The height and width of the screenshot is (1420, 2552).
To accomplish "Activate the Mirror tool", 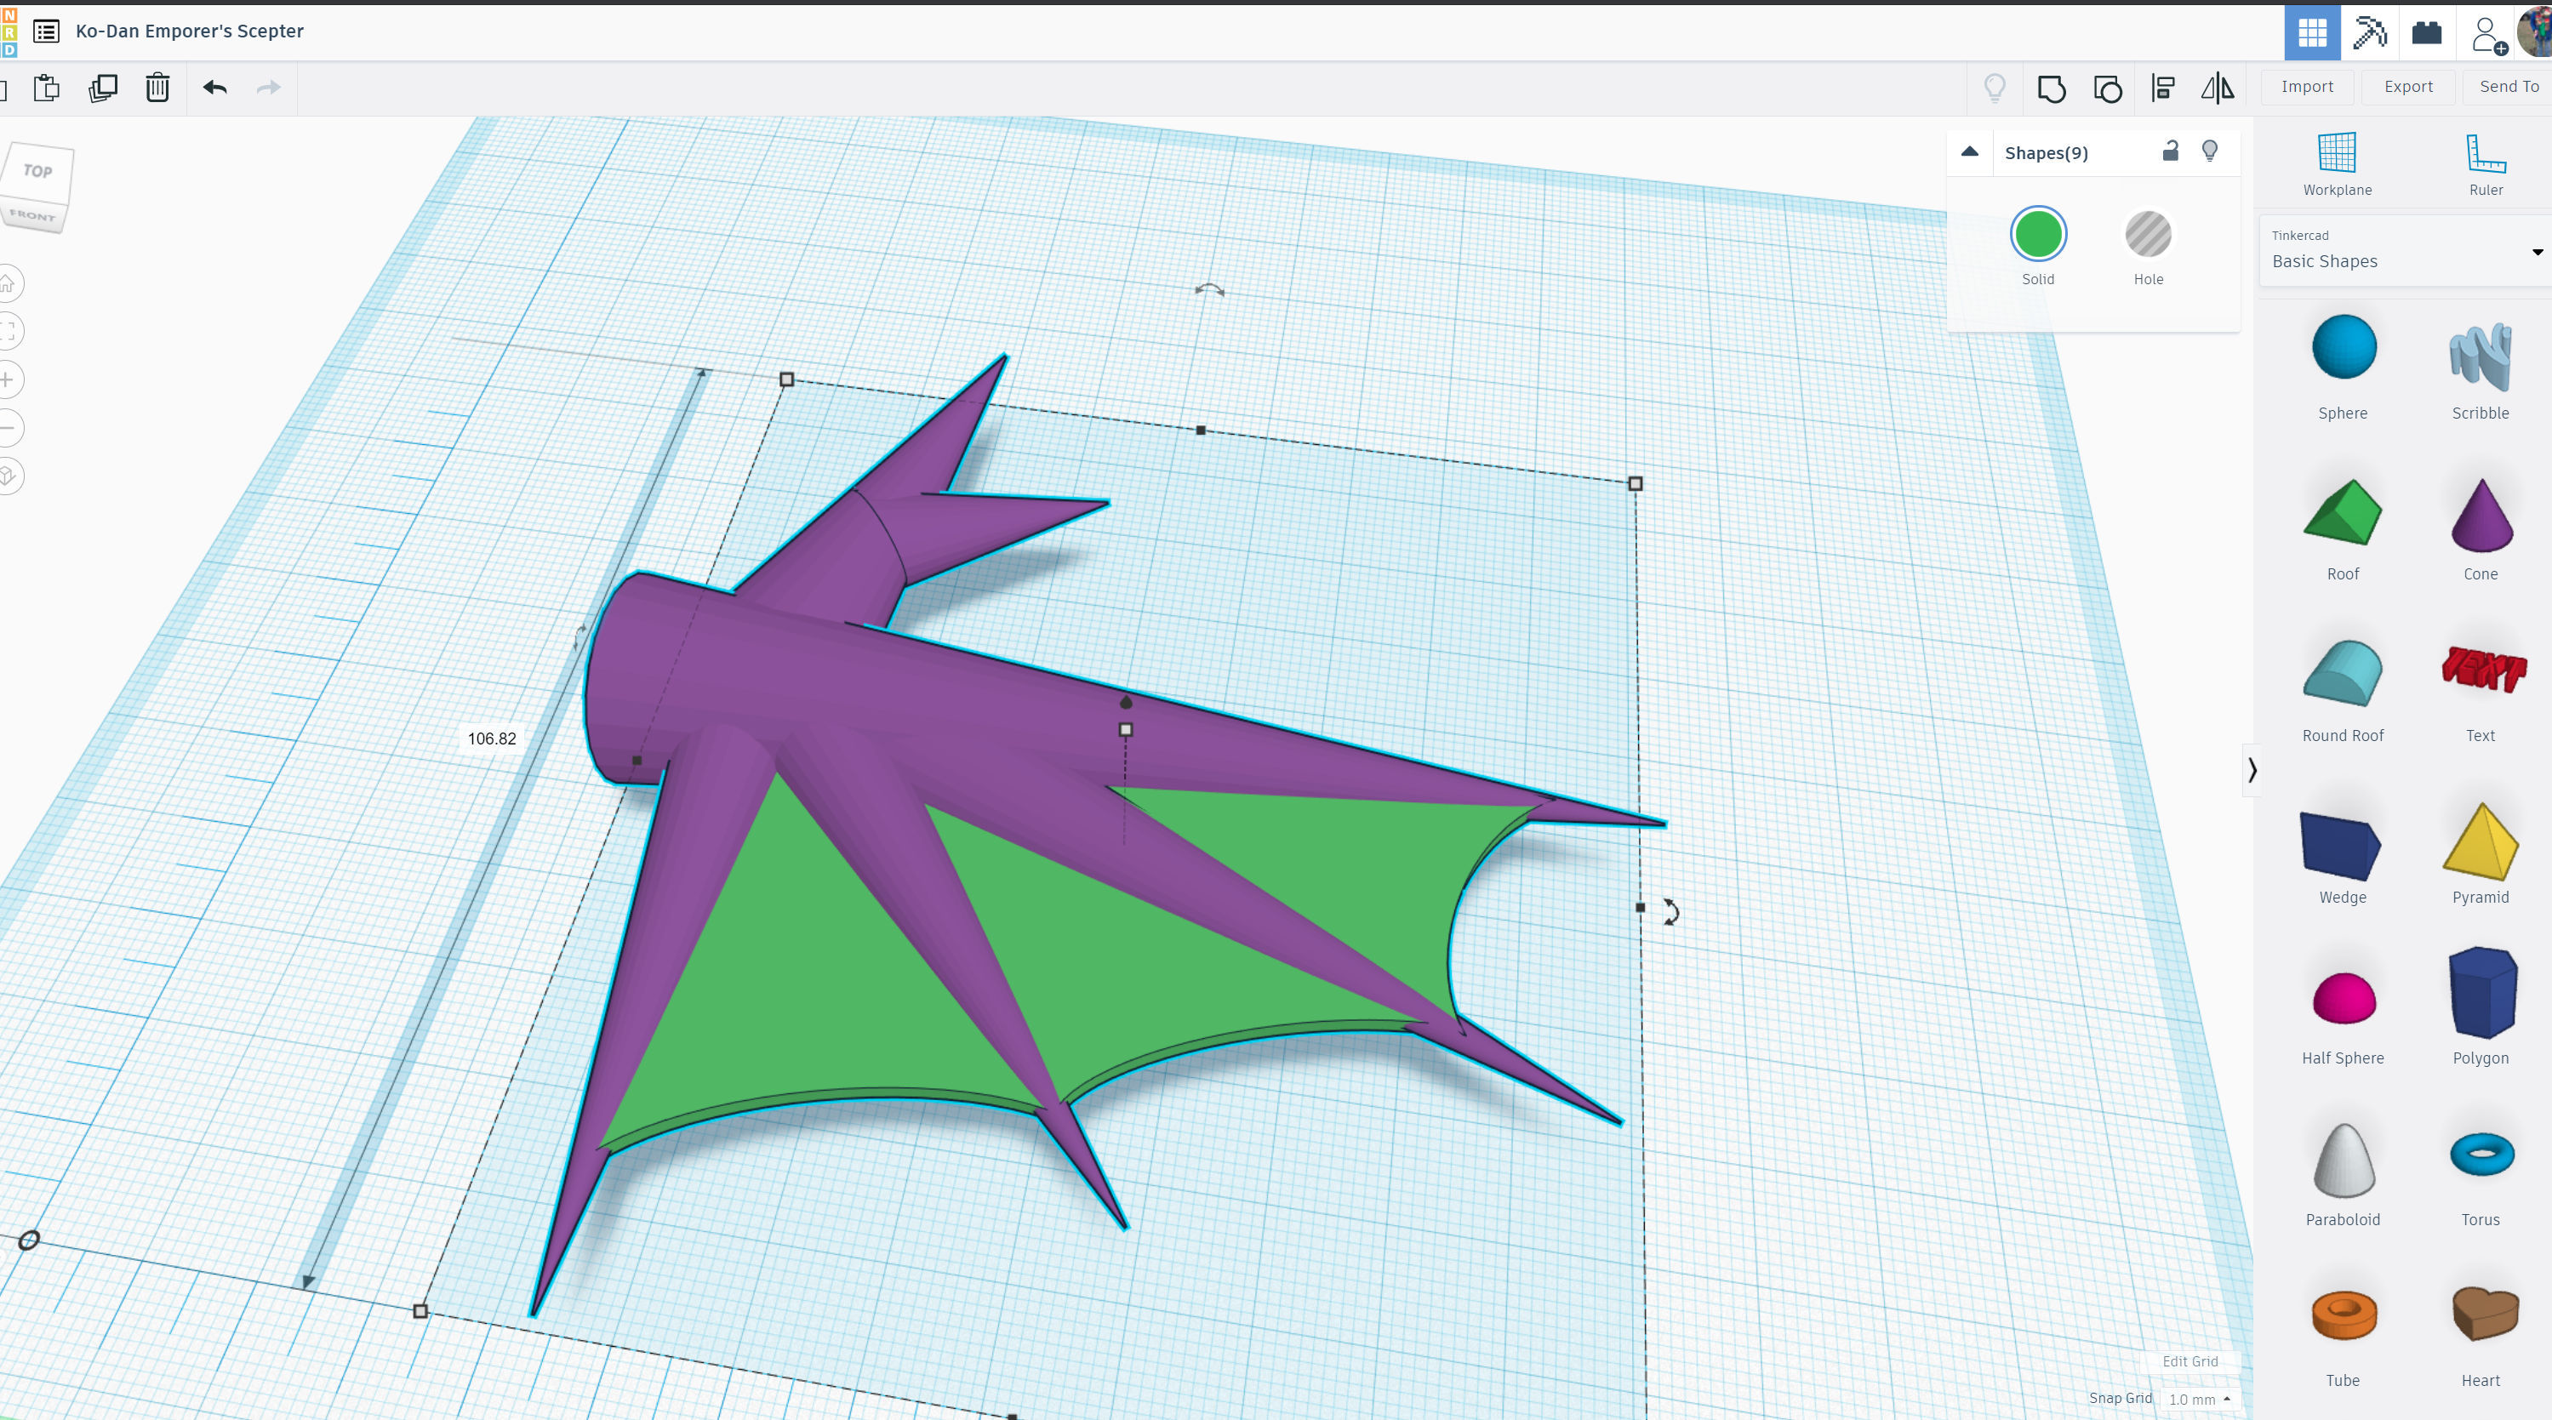I will click(x=2217, y=88).
